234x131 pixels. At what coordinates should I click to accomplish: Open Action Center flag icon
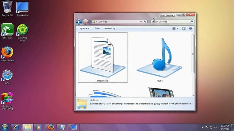click(207, 127)
